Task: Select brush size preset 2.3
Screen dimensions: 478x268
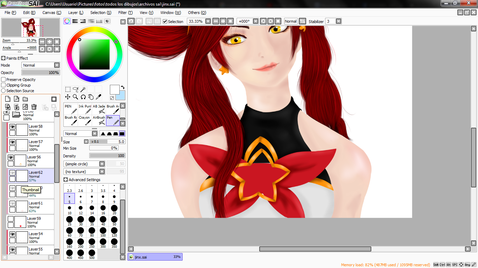Action: pyautogui.click(x=70, y=188)
